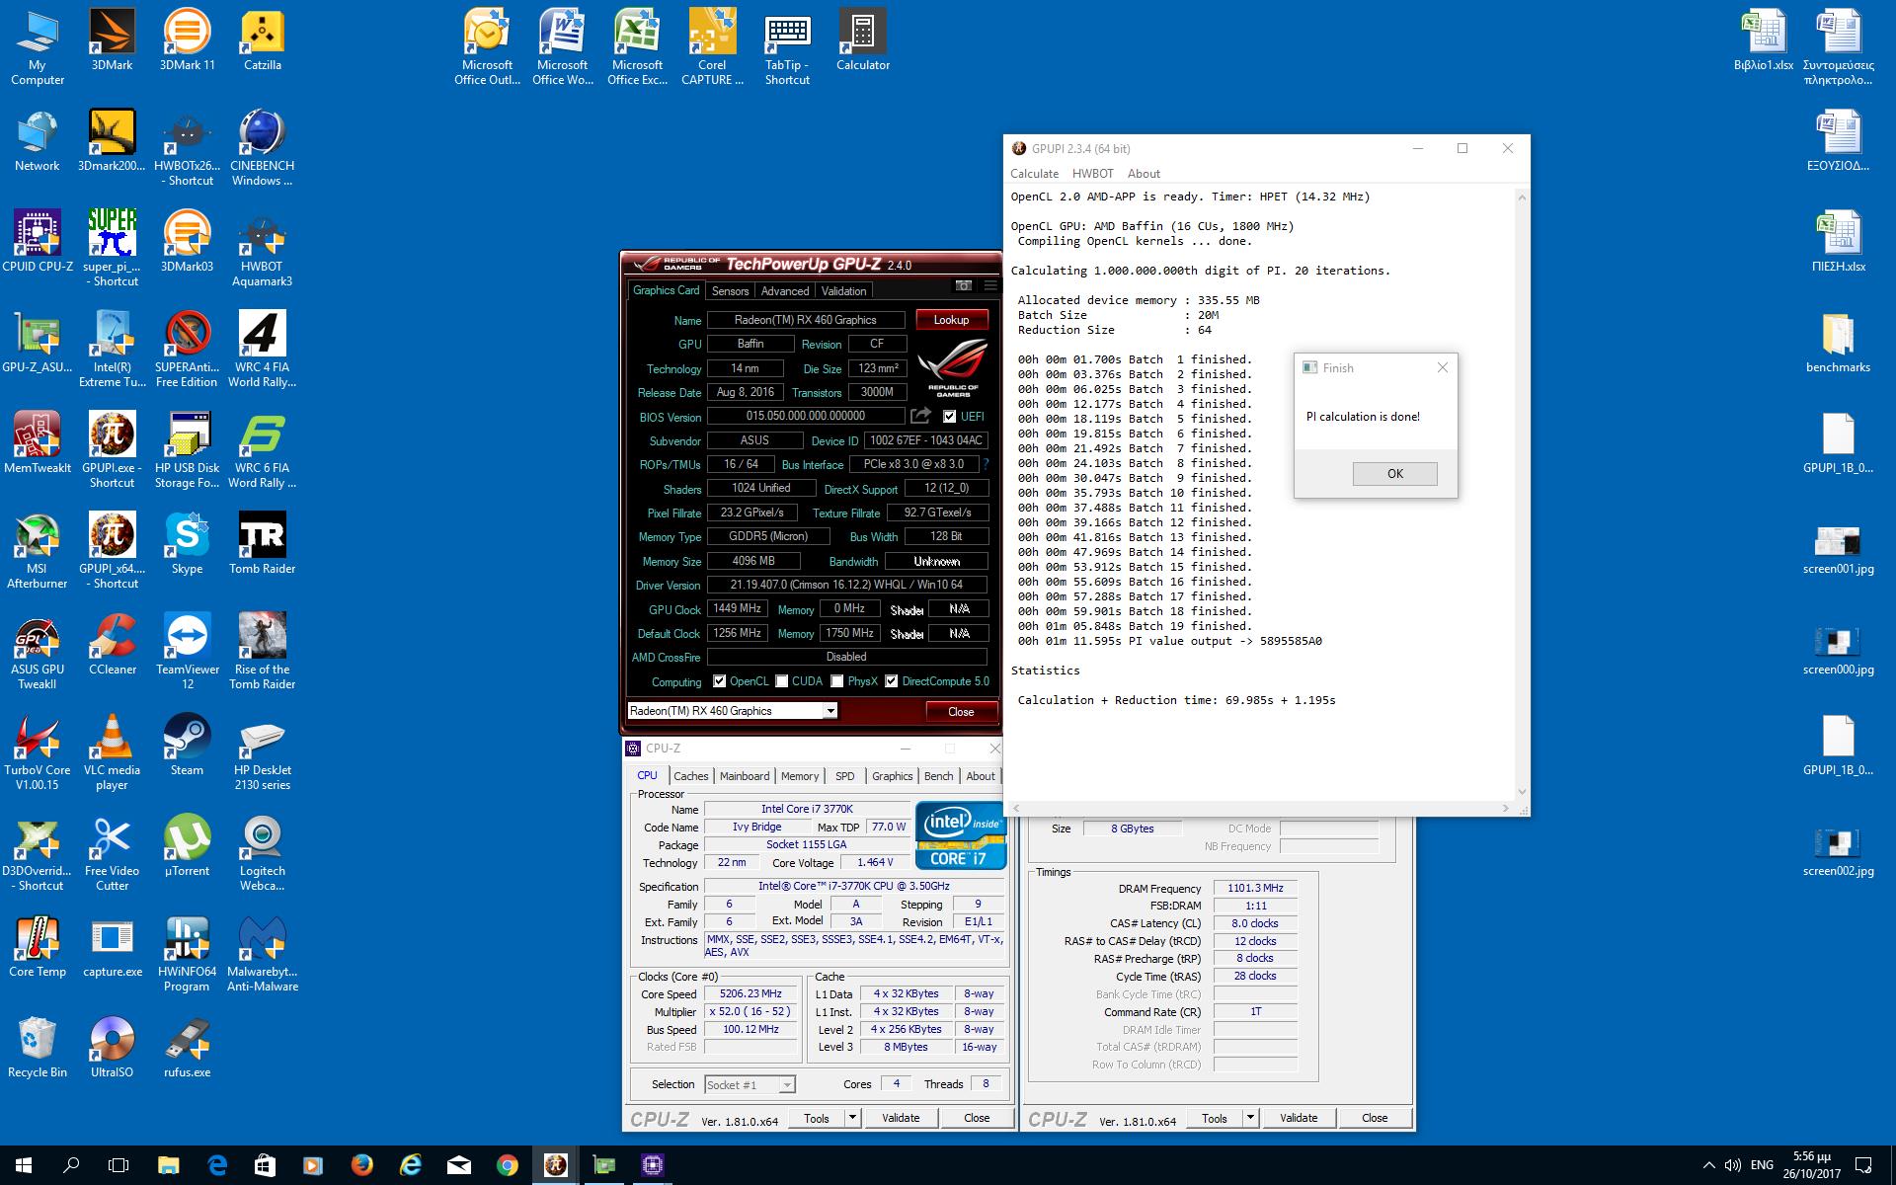Image resolution: width=1896 pixels, height=1185 pixels.
Task: Show hidden system tray icons
Action: pyautogui.click(x=1709, y=1165)
